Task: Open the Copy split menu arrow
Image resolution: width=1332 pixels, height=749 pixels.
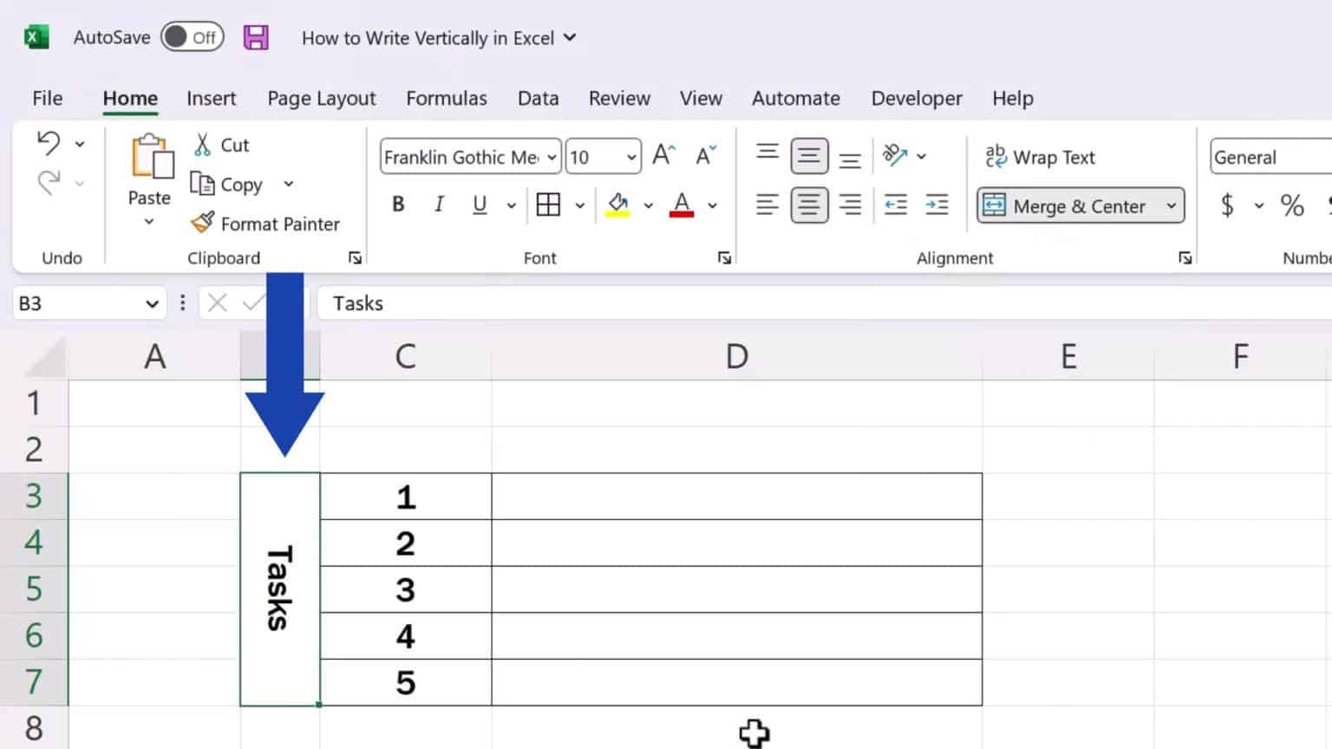Action: [289, 184]
